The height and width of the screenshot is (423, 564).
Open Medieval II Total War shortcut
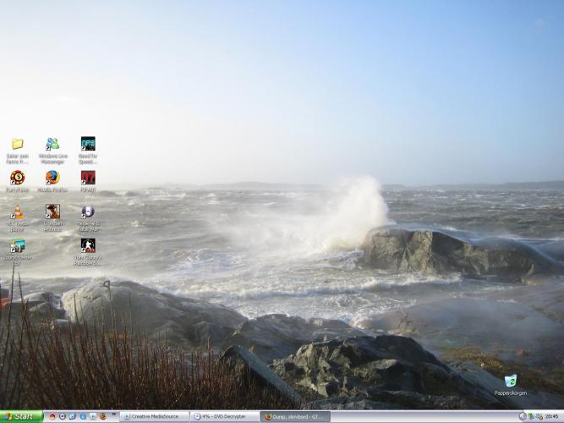(x=88, y=212)
